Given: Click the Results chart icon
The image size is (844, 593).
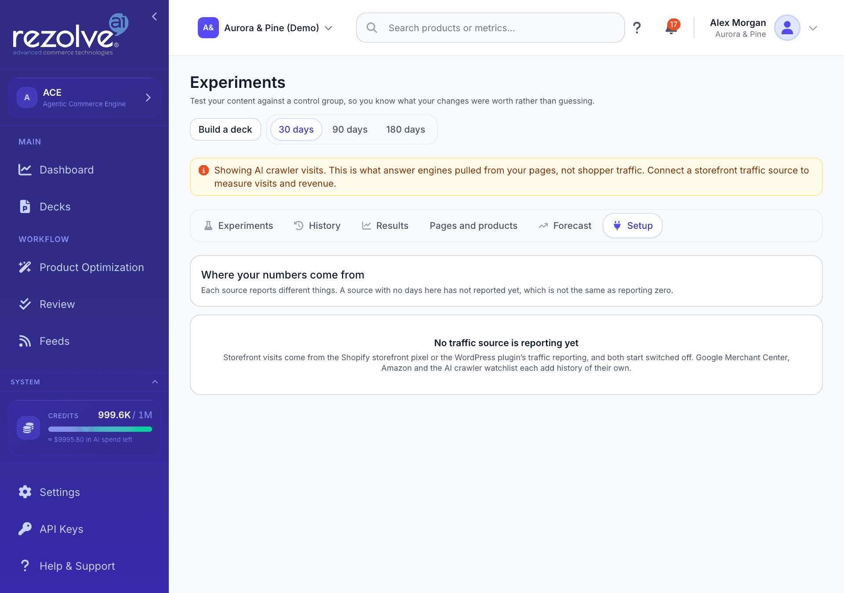Looking at the screenshot, I should coord(367,226).
